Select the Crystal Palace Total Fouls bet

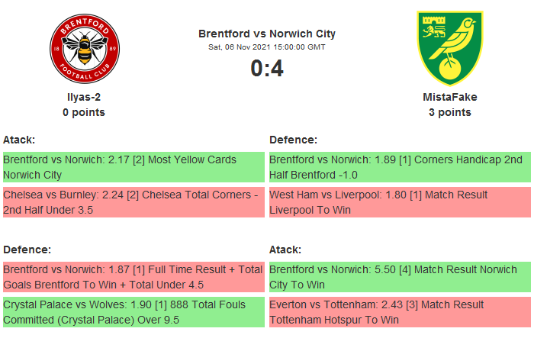(133, 312)
